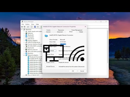Open the Help menu
The image size is (130, 97).
click(37, 24)
